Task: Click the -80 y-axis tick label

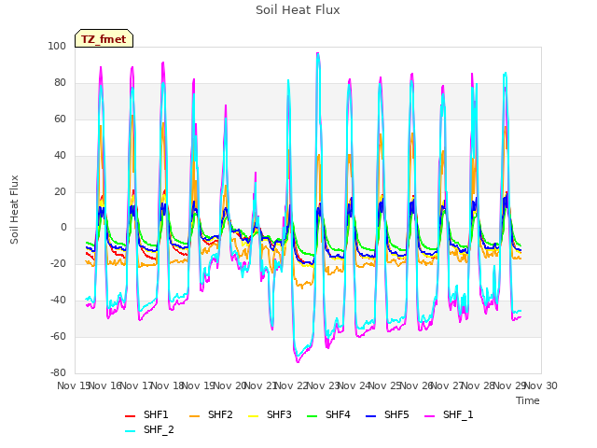Action: [58, 373]
